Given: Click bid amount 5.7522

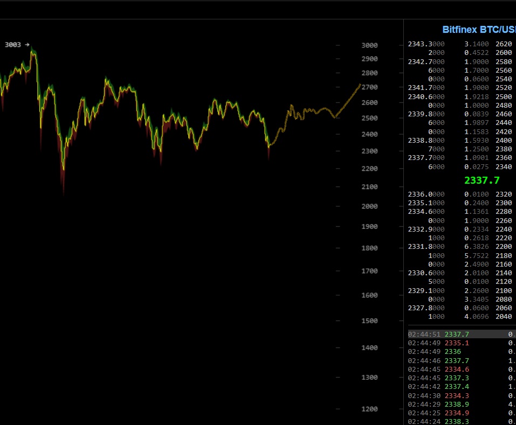Looking at the screenshot, I should pos(477,256).
